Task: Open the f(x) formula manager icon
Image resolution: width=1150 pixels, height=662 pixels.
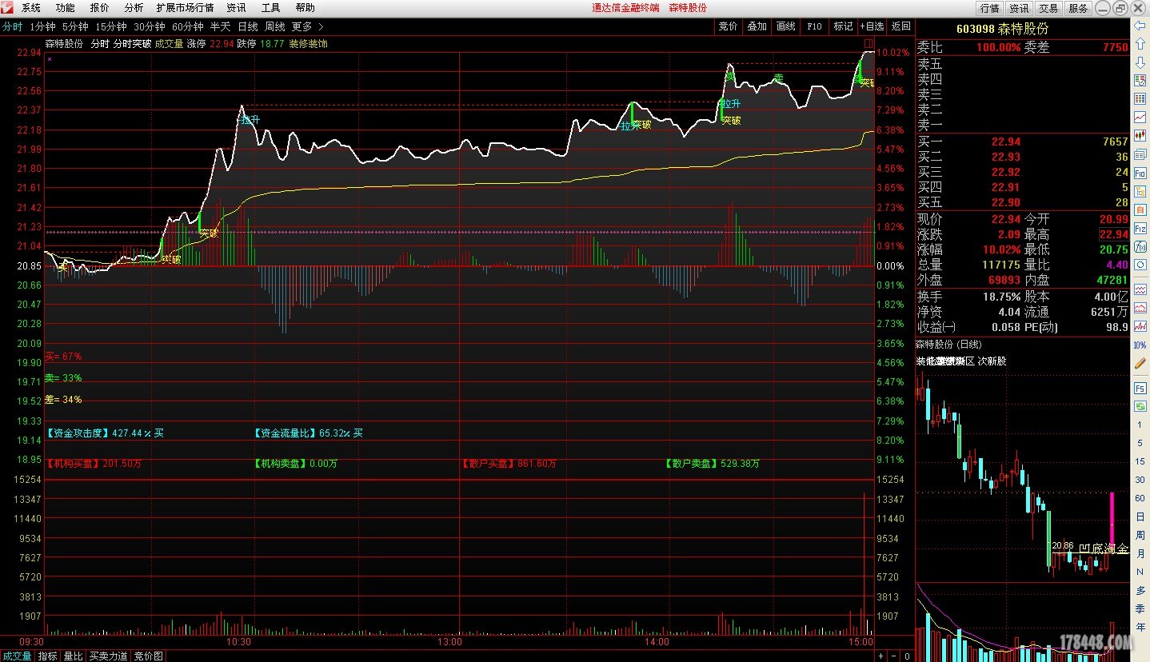Action: [x=1140, y=247]
